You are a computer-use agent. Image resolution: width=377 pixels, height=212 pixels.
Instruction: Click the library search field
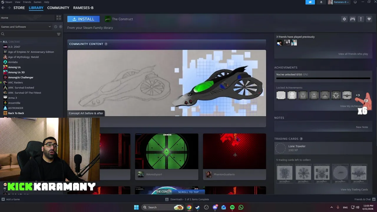tap(28, 34)
